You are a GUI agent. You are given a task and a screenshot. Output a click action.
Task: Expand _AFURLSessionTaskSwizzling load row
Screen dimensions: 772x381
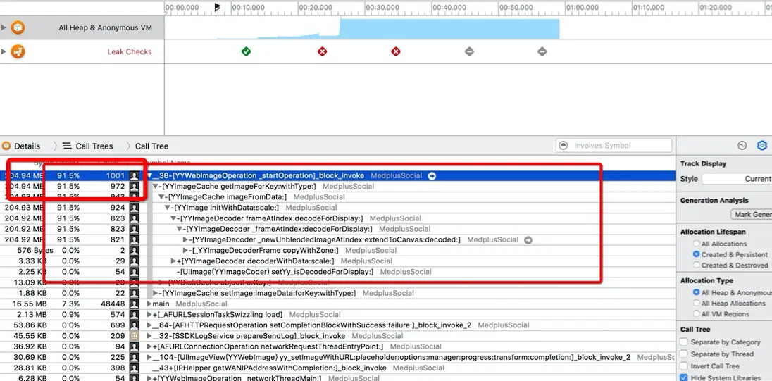(x=149, y=315)
